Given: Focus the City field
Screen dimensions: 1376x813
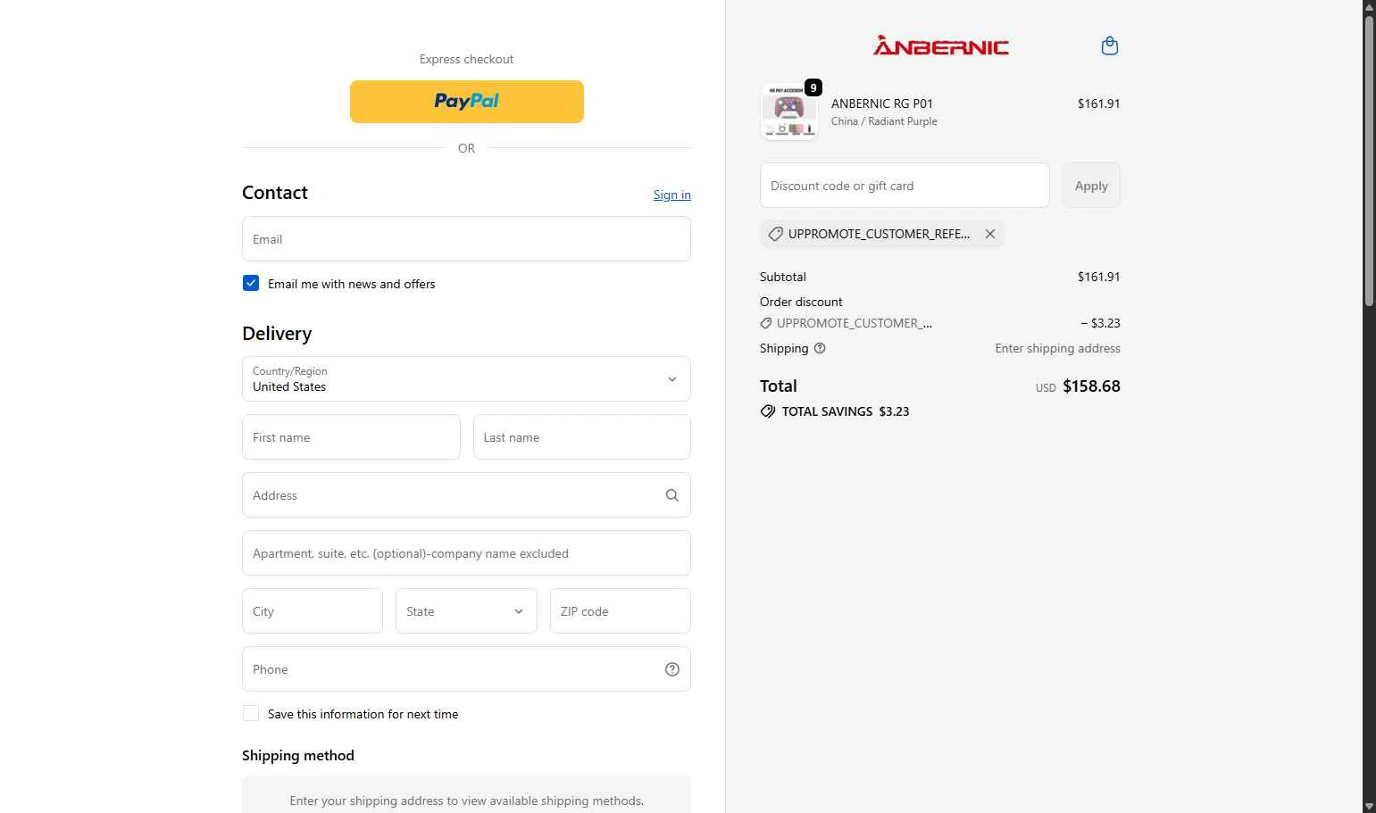Looking at the screenshot, I should tap(313, 611).
